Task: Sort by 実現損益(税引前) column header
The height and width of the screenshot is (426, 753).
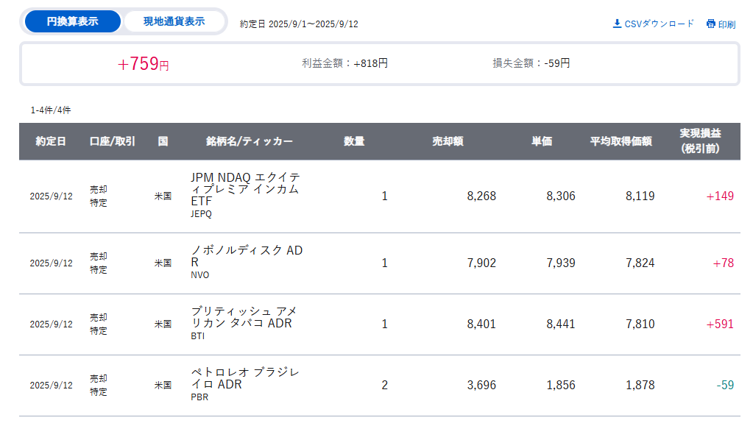Action: (700, 141)
